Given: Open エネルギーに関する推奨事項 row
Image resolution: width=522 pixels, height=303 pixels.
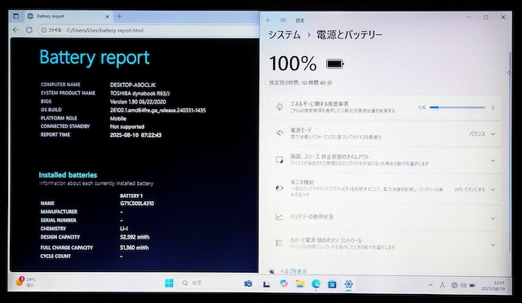Looking at the screenshot, I should tap(386, 107).
